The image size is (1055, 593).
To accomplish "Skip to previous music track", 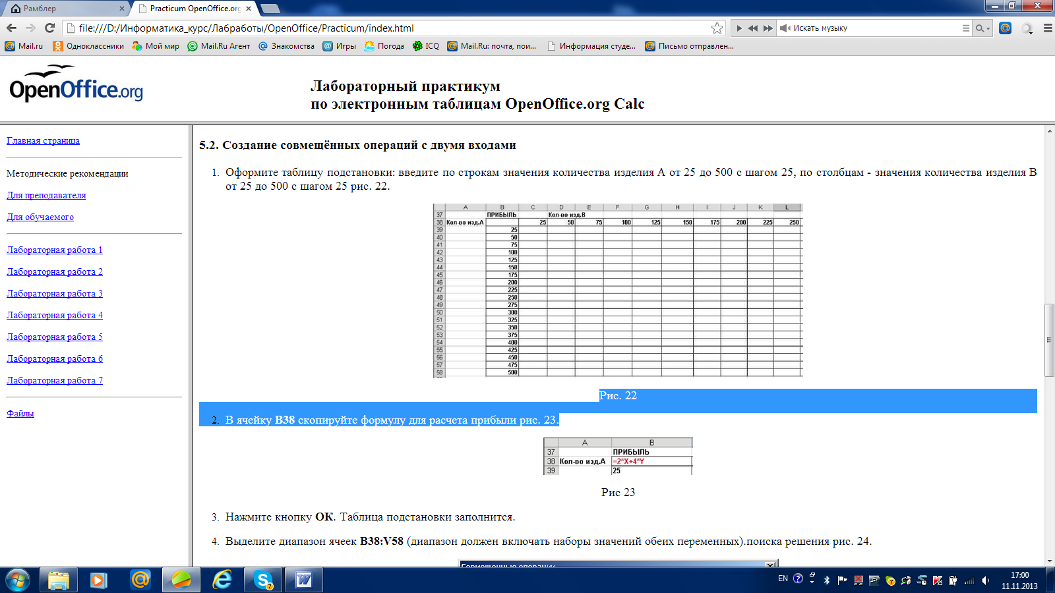I will click(752, 28).
